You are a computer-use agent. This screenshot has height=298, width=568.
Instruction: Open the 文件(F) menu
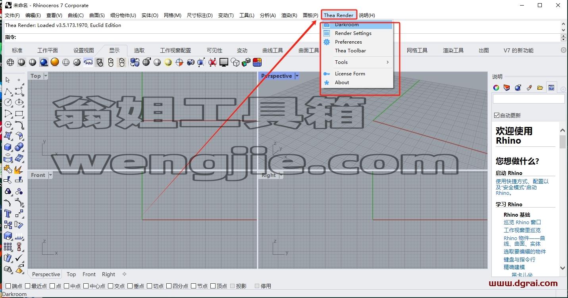[x=12, y=15]
